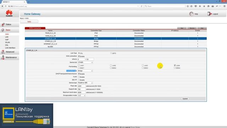The image size is (227, 128).
Task: Click the VPI input field
Action: pos(81,59)
